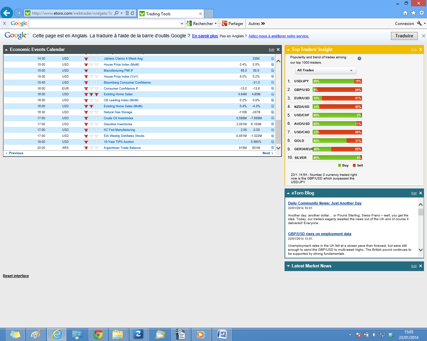The height and width of the screenshot is (341, 427).
Task: Open Google Chrome from the taskbar
Action: tap(98, 334)
